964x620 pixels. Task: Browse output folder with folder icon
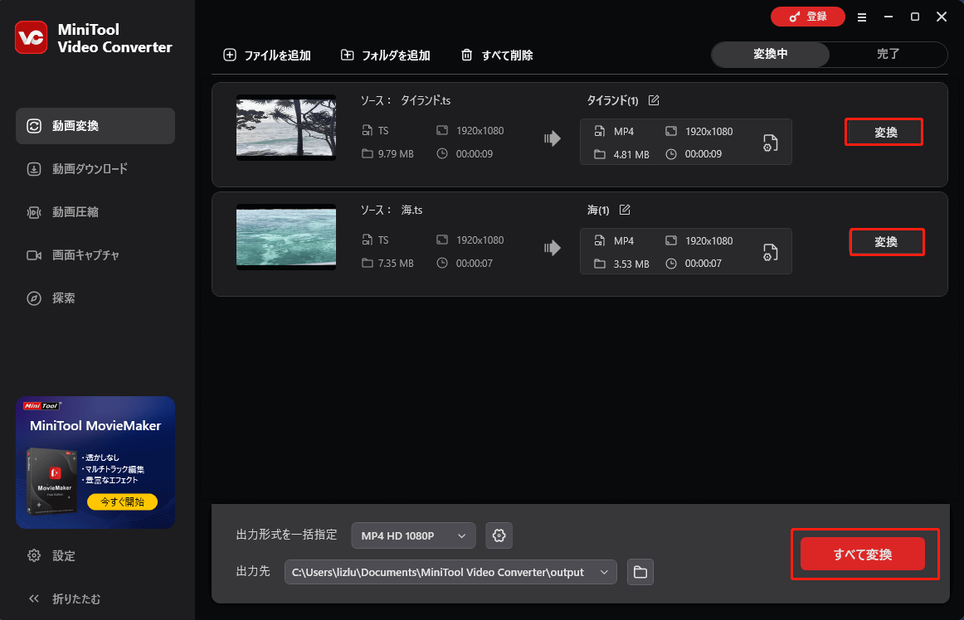[640, 572]
